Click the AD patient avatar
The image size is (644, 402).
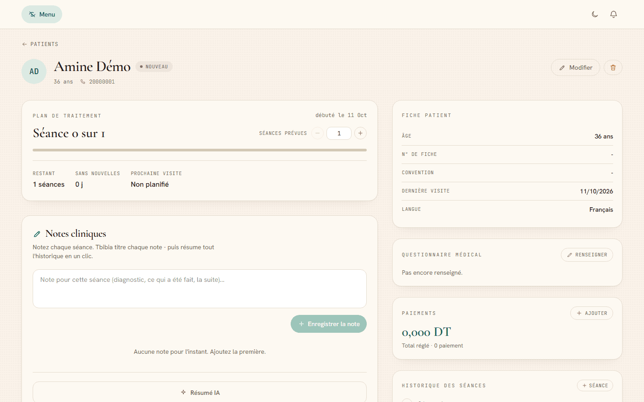34,71
